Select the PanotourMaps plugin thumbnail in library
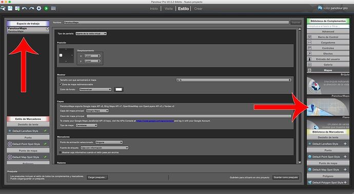Screen dimensions: 354x194 [x=328, y=107]
